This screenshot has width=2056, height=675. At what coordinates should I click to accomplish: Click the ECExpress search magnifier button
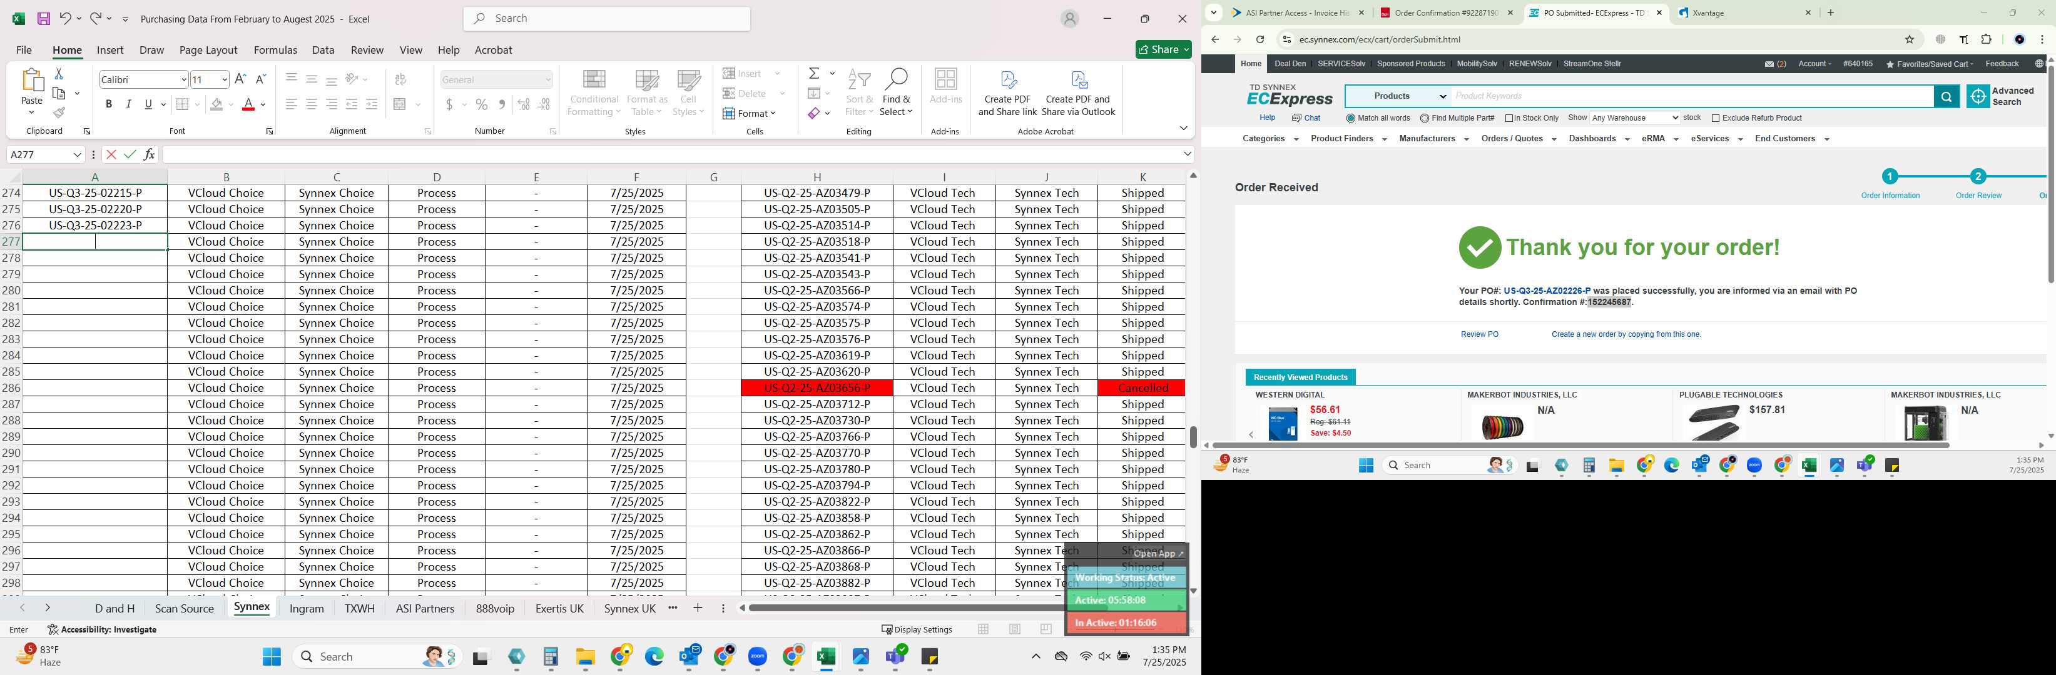click(1946, 96)
